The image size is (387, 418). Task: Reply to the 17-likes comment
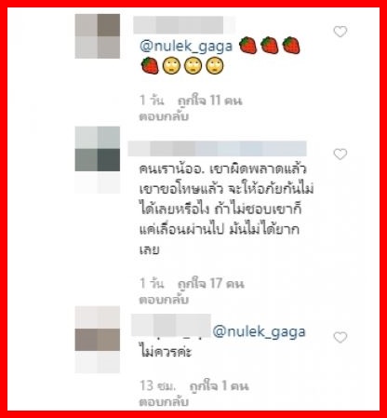point(164,300)
